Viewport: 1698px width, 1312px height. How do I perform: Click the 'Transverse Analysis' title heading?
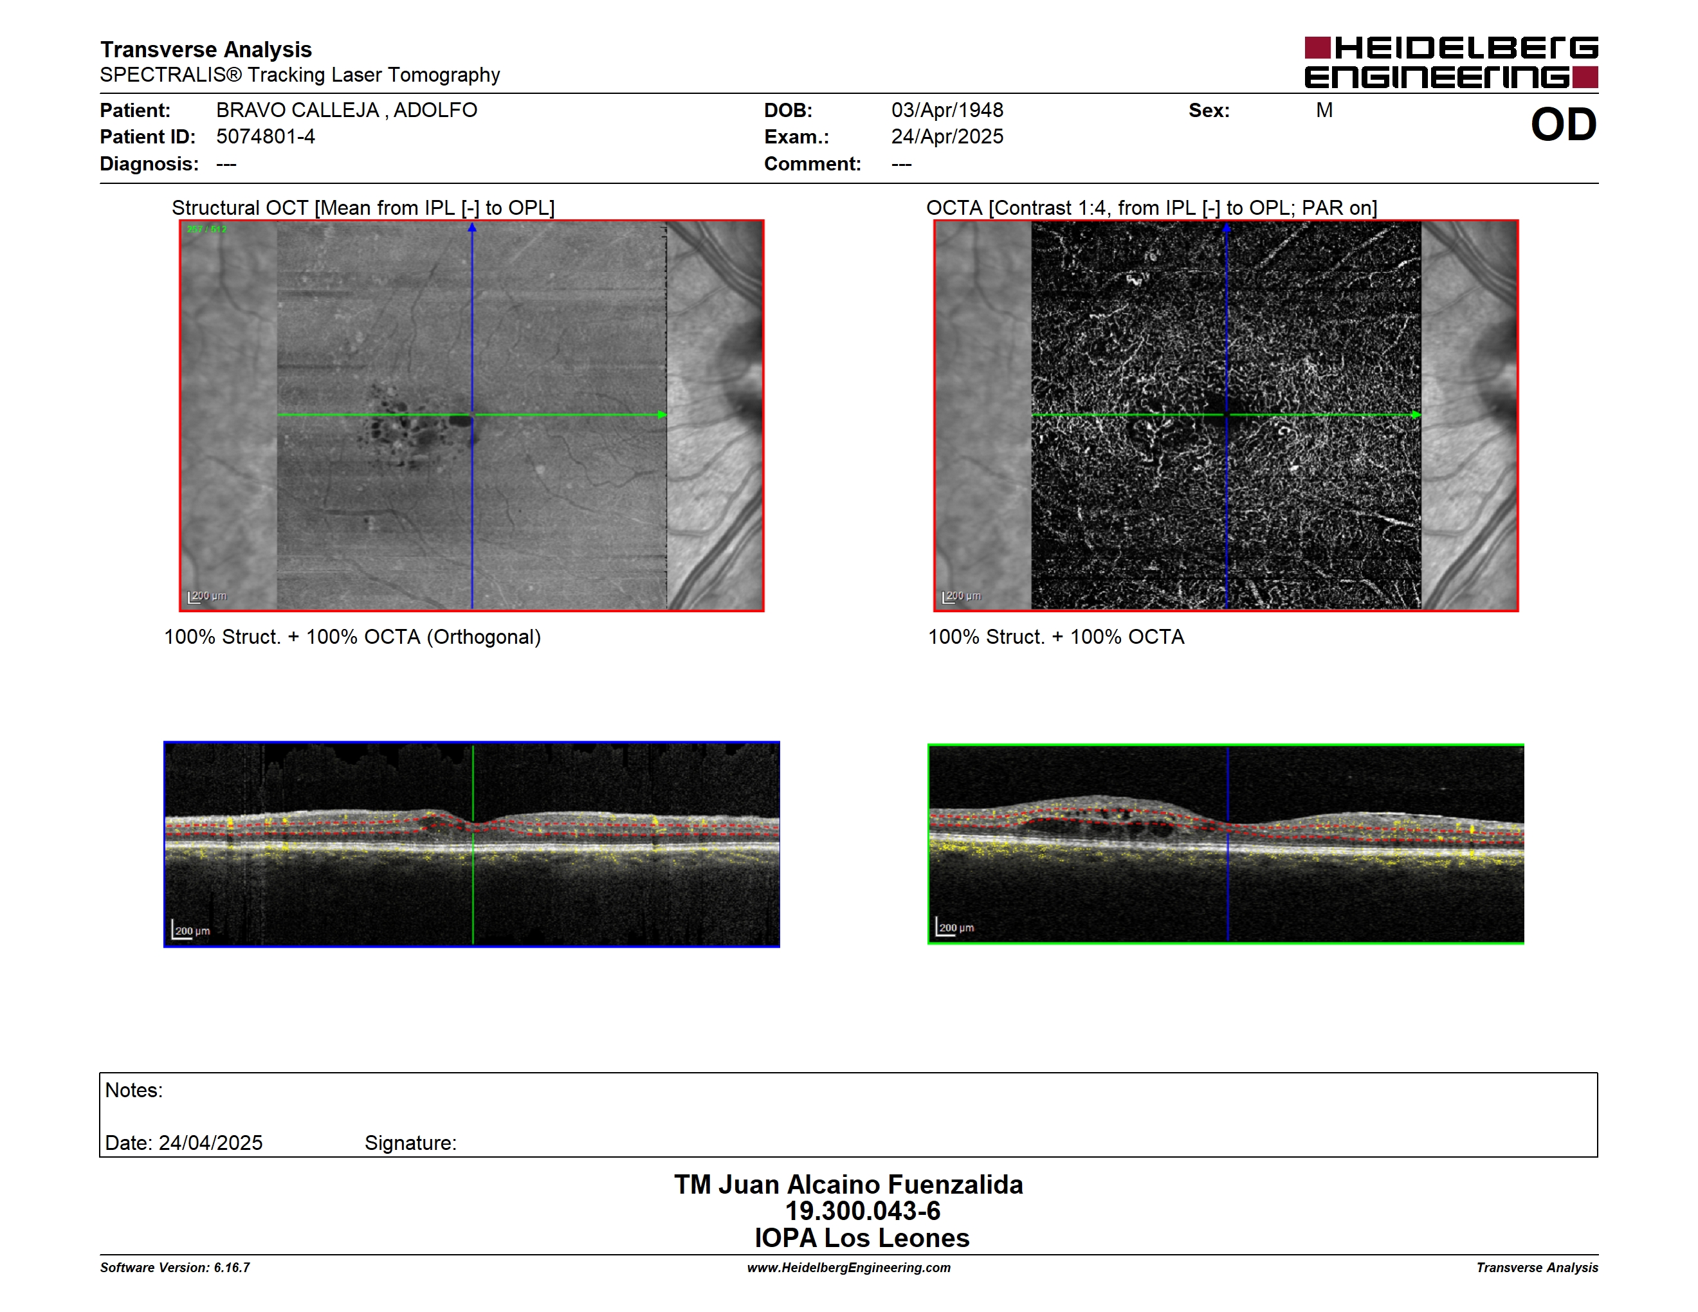pos(206,50)
